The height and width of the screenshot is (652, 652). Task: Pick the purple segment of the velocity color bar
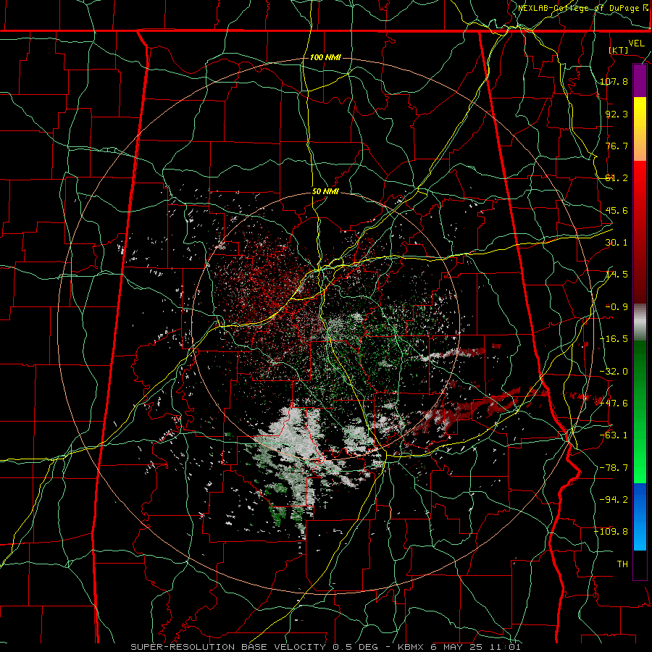coord(640,80)
